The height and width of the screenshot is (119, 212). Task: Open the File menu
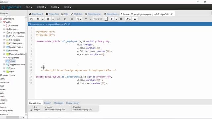[29, 7]
